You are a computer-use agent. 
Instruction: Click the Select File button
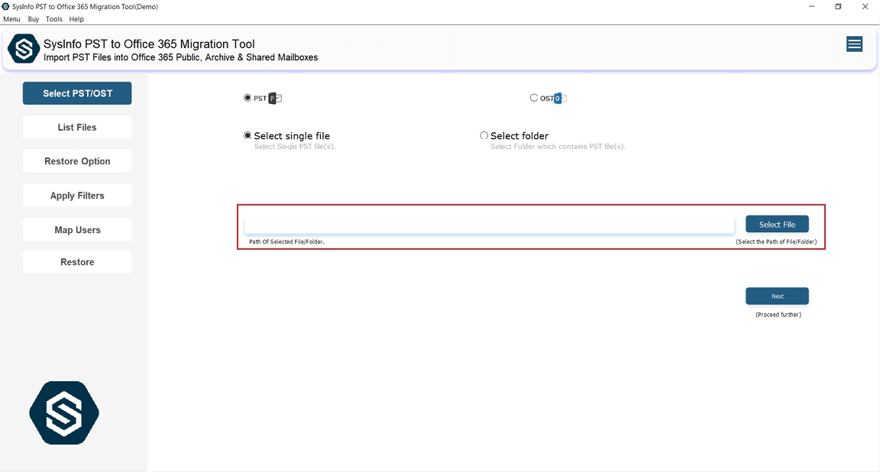(778, 224)
